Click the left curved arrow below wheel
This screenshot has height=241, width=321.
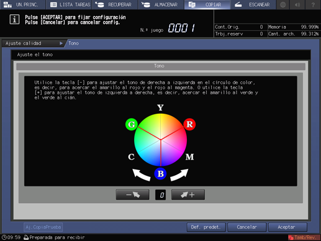click(x=141, y=175)
